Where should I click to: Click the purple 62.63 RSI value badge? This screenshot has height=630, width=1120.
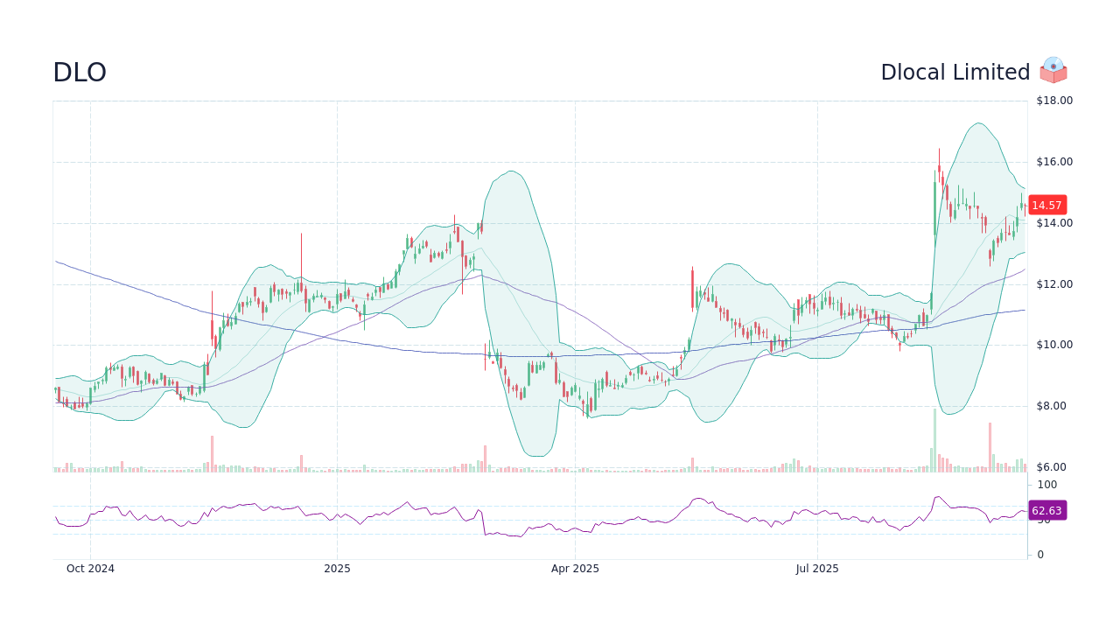(1046, 510)
